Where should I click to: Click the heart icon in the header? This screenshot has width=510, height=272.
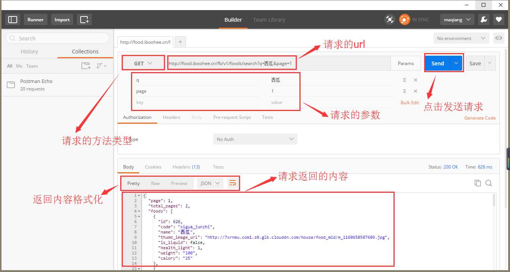click(x=498, y=19)
